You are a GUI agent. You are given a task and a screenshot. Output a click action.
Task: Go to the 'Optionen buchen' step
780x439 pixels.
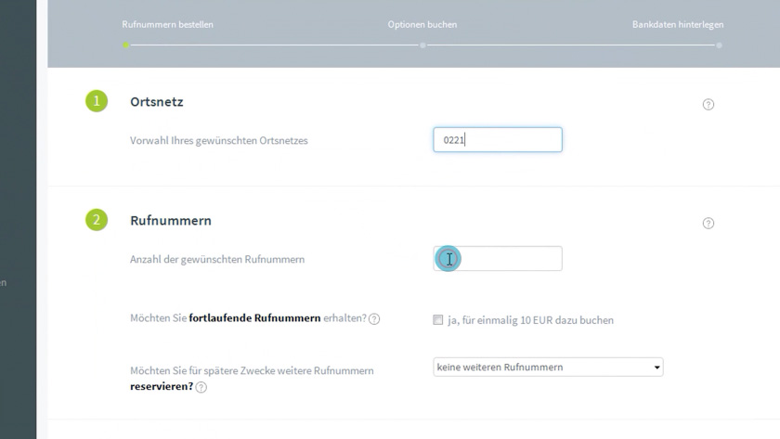[x=422, y=24]
